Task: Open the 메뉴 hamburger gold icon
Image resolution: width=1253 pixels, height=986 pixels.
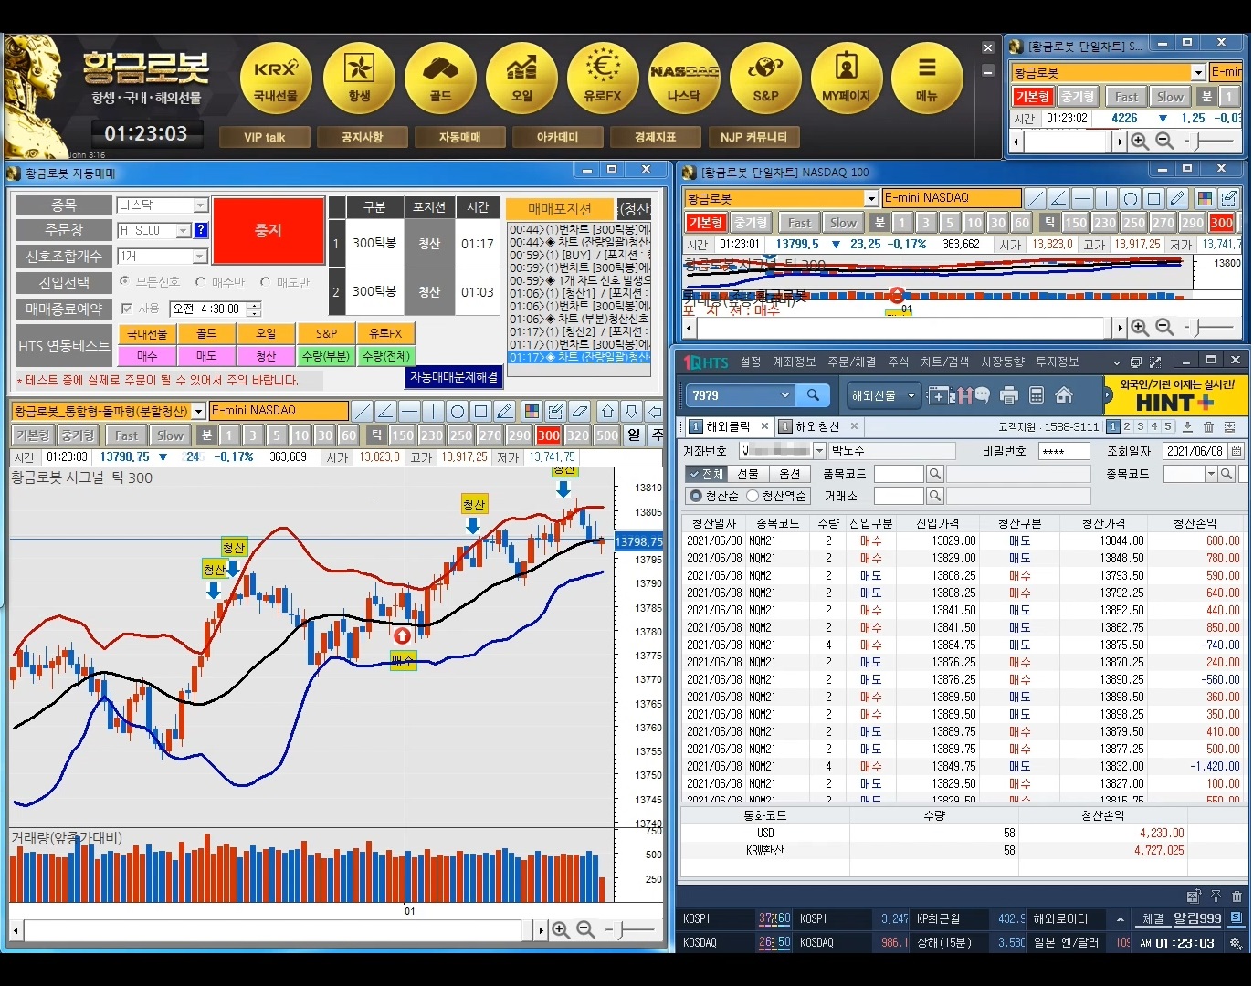Action: pos(927,79)
